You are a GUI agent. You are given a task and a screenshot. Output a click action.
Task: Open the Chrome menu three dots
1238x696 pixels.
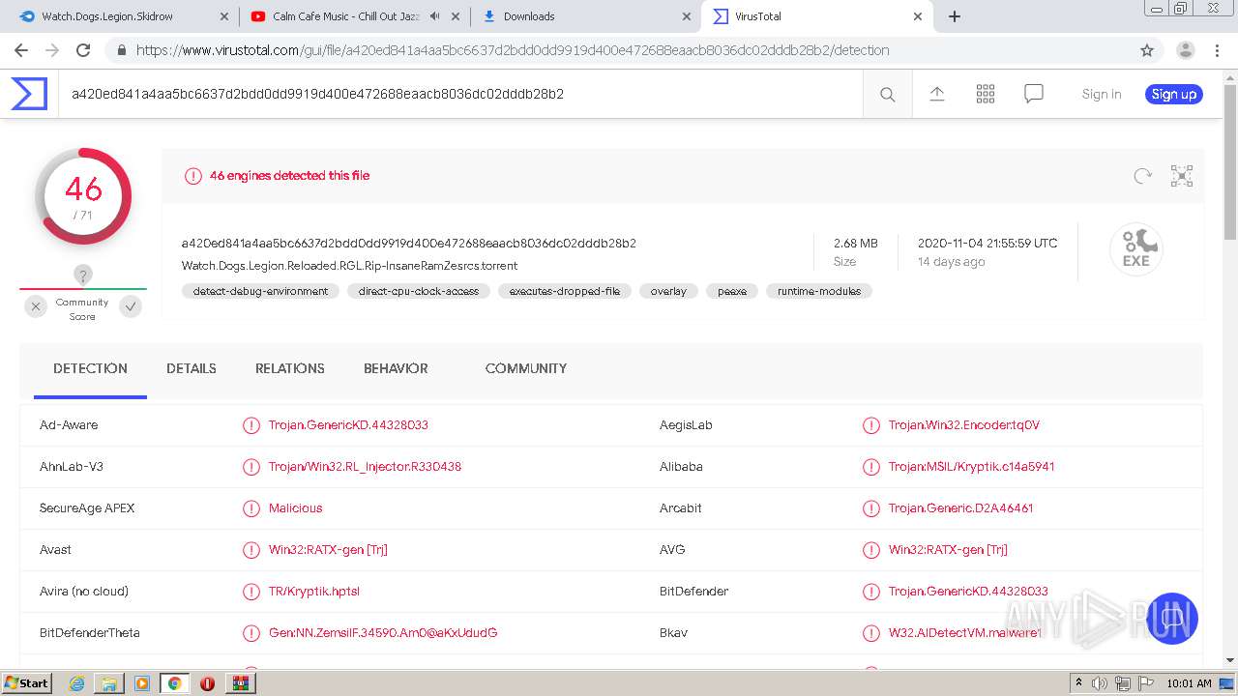(x=1217, y=50)
